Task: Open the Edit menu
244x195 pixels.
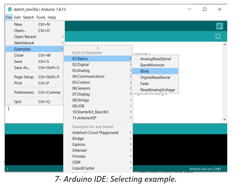Action: [17, 18]
